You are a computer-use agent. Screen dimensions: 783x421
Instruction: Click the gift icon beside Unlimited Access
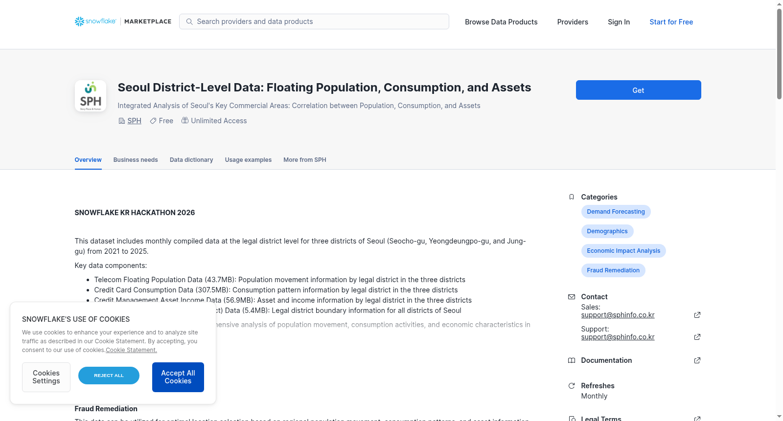click(x=185, y=120)
